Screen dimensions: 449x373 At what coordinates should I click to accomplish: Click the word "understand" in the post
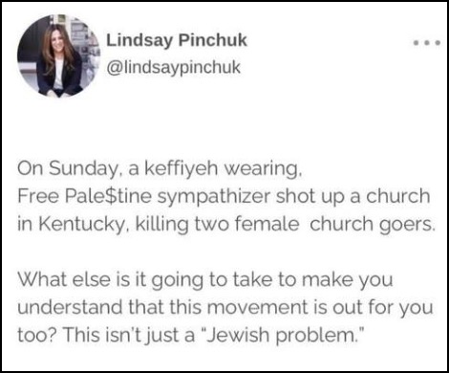70,307
